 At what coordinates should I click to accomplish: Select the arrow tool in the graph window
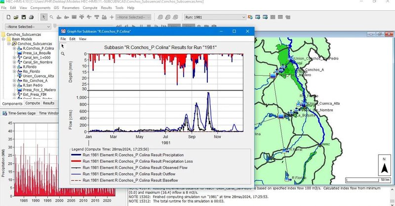[x=63, y=46]
